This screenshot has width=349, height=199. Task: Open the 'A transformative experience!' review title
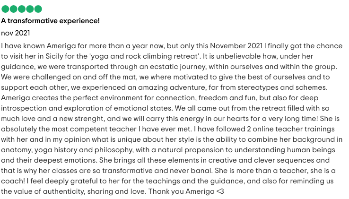50,21
